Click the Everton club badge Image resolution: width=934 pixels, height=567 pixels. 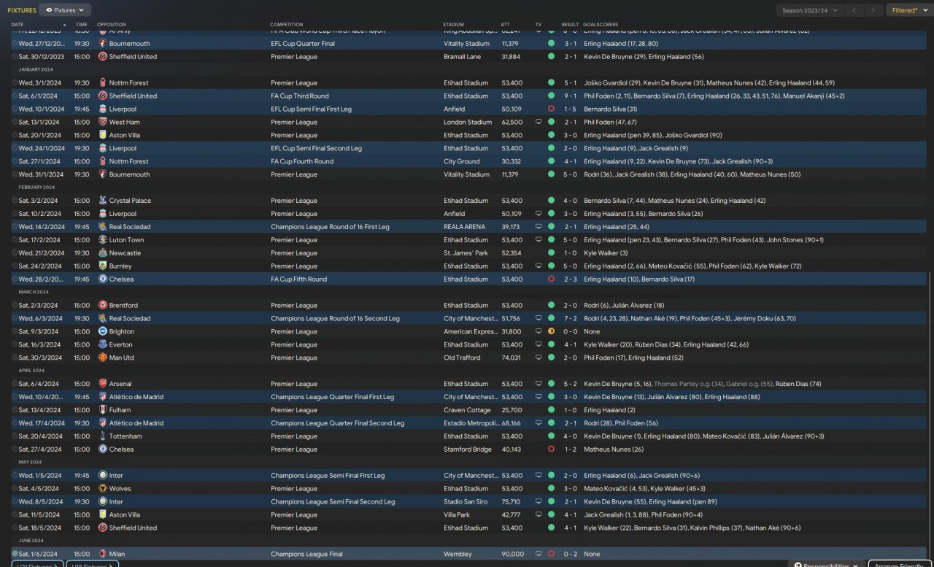click(x=103, y=345)
